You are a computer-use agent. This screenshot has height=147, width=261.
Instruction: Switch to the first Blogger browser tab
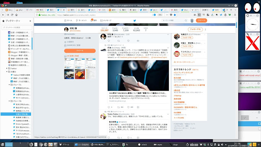9,10
